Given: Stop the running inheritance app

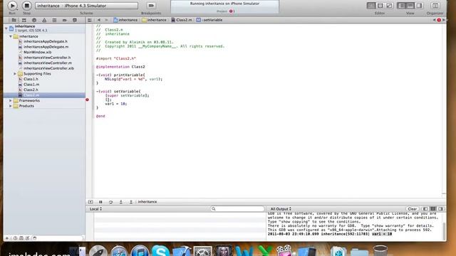Looking at the screenshot, I should click(27, 6).
